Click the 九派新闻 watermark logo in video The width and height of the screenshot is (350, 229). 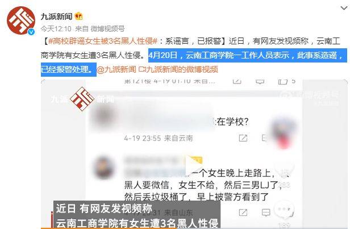tap(82, 99)
